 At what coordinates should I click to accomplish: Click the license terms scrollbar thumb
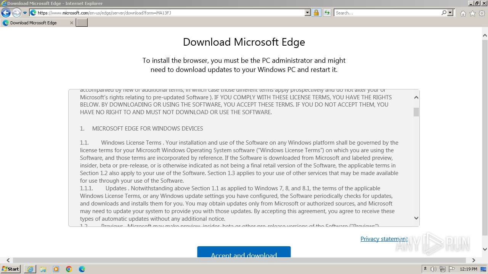coord(416,112)
